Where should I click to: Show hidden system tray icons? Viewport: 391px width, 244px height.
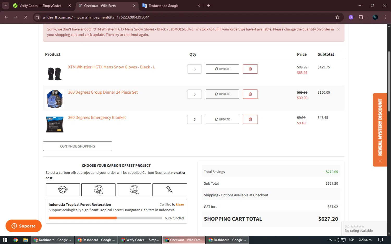coord(330,240)
